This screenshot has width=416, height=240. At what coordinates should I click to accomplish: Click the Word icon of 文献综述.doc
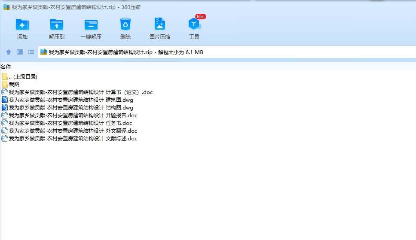[x=4, y=138]
